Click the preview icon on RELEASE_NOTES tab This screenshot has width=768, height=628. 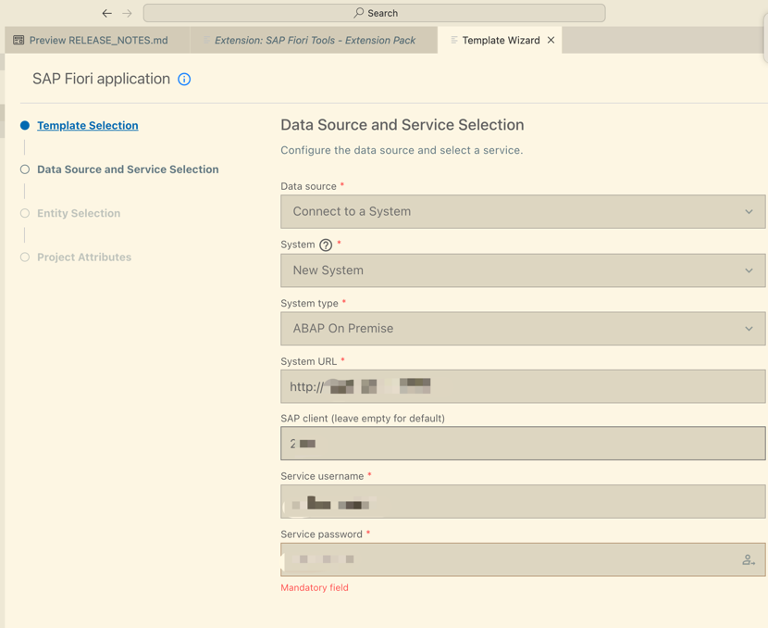coord(19,40)
